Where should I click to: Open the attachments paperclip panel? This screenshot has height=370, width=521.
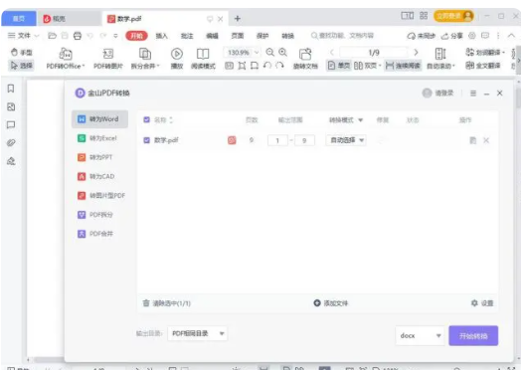click(11, 143)
